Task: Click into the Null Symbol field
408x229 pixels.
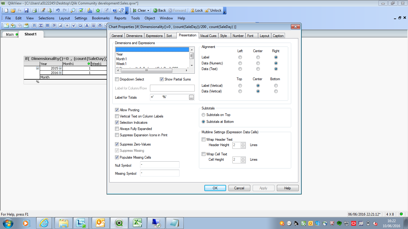Action: click(x=159, y=165)
